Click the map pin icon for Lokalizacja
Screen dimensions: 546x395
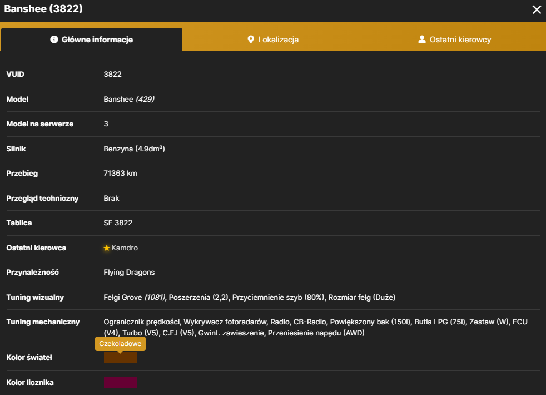coord(251,39)
